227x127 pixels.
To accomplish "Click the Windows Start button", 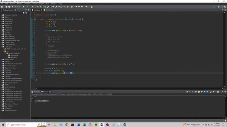I will [3, 125].
